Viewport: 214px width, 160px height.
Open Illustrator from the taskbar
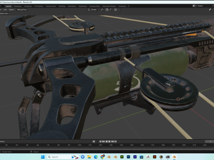155,157
